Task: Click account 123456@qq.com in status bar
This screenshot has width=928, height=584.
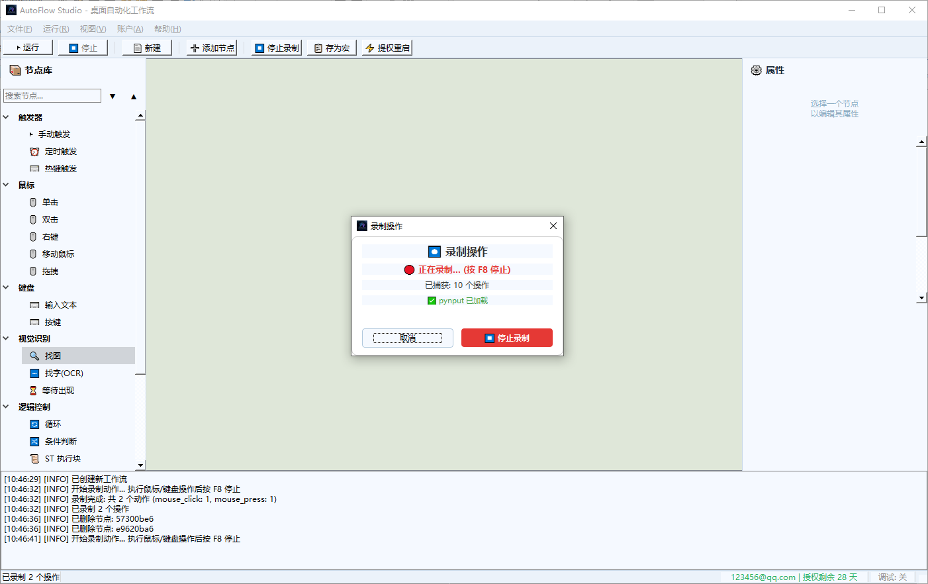Action: pos(763,577)
